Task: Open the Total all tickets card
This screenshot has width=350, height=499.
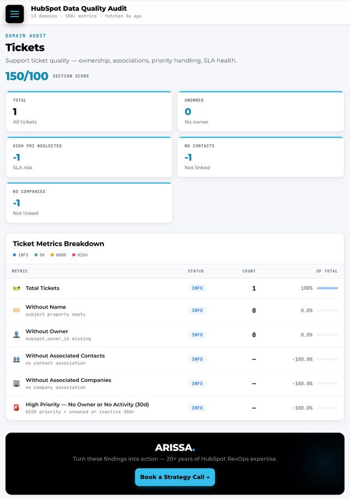Action: click(x=89, y=112)
